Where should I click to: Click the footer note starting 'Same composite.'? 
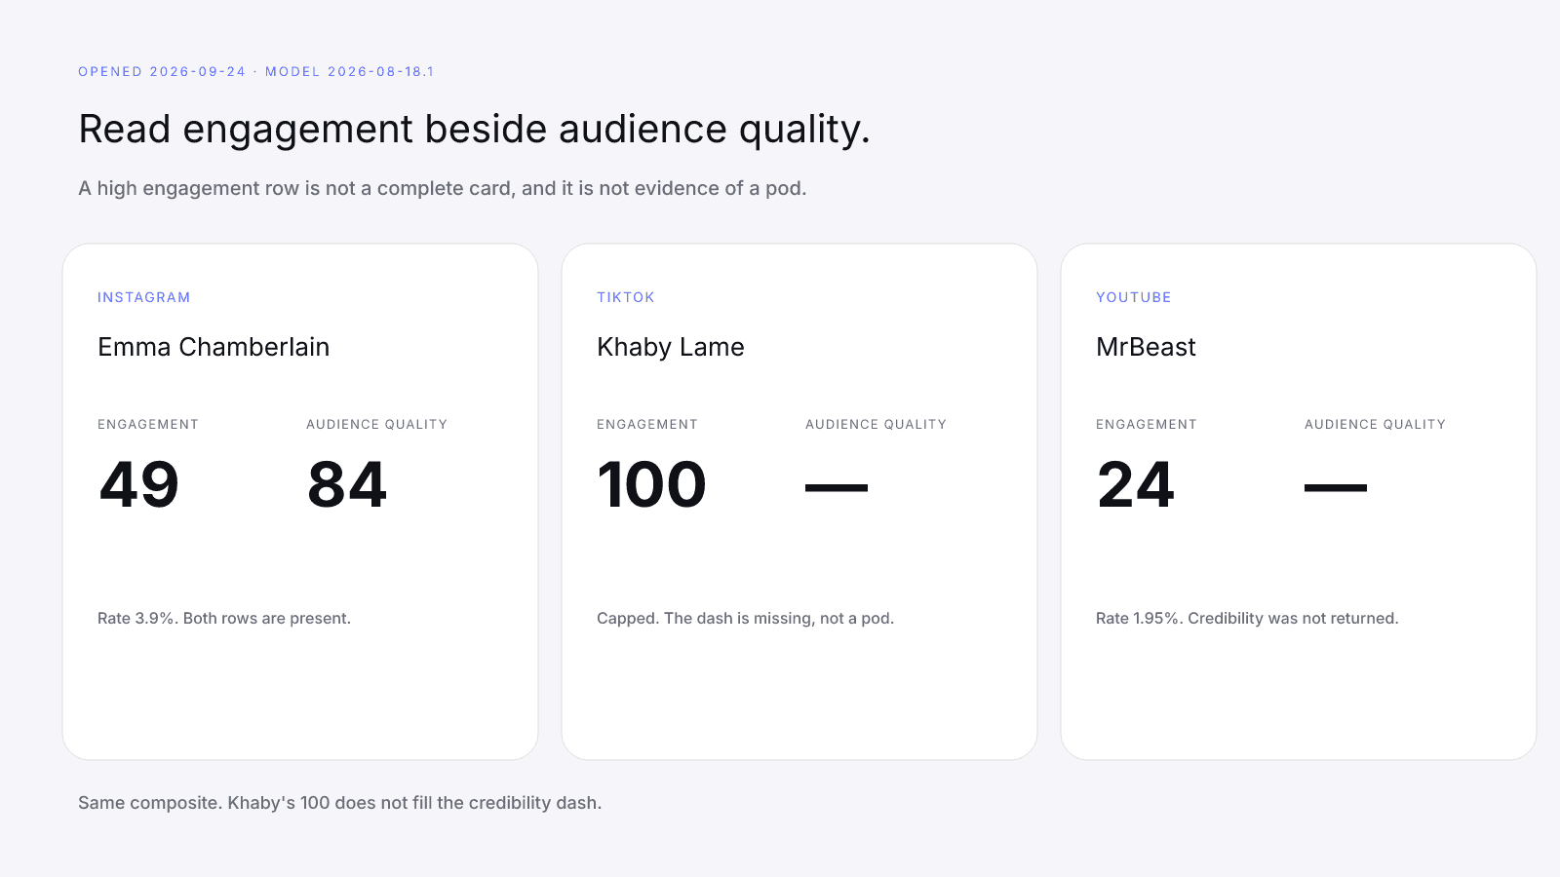[340, 803]
